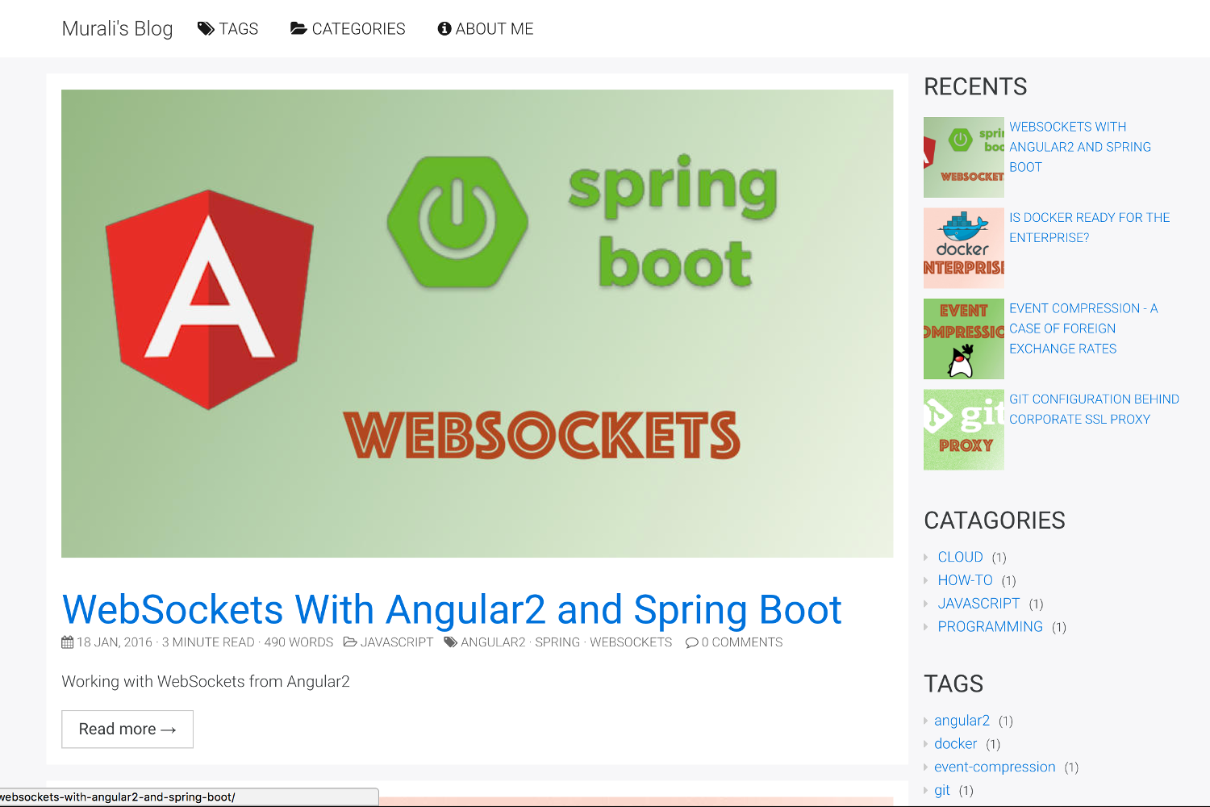Open the angular2 tag in sidebar
The width and height of the screenshot is (1210, 807).
point(962,721)
